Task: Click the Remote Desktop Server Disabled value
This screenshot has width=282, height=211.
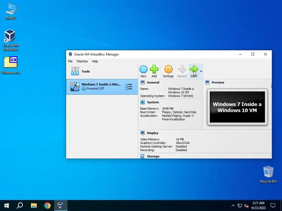Action: pos(181,146)
